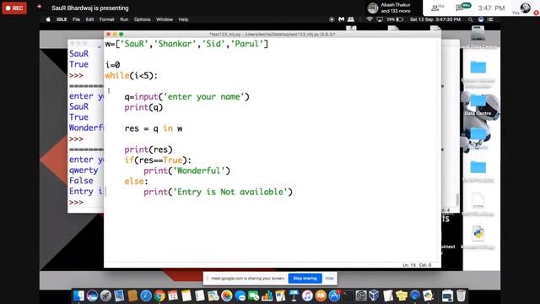This screenshot has height=304, width=540.
Task: Open App Store from the dock
Action: pyautogui.click(x=334, y=296)
